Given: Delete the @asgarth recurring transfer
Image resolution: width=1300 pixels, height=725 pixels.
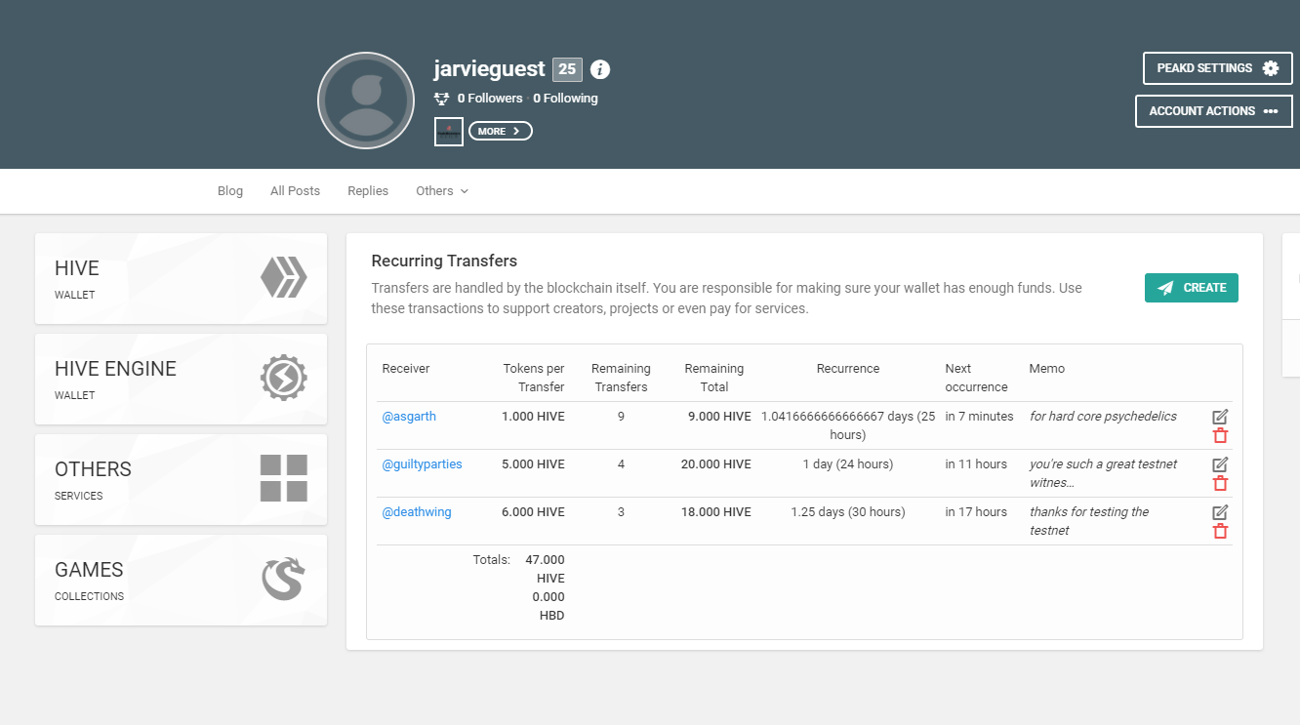Looking at the screenshot, I should click(1220, 436).
